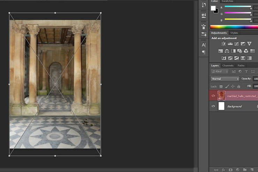The height and width of the screenshot is (172, 258).
Task: Hide the Background layer
Action: click(x=213, y=106)
